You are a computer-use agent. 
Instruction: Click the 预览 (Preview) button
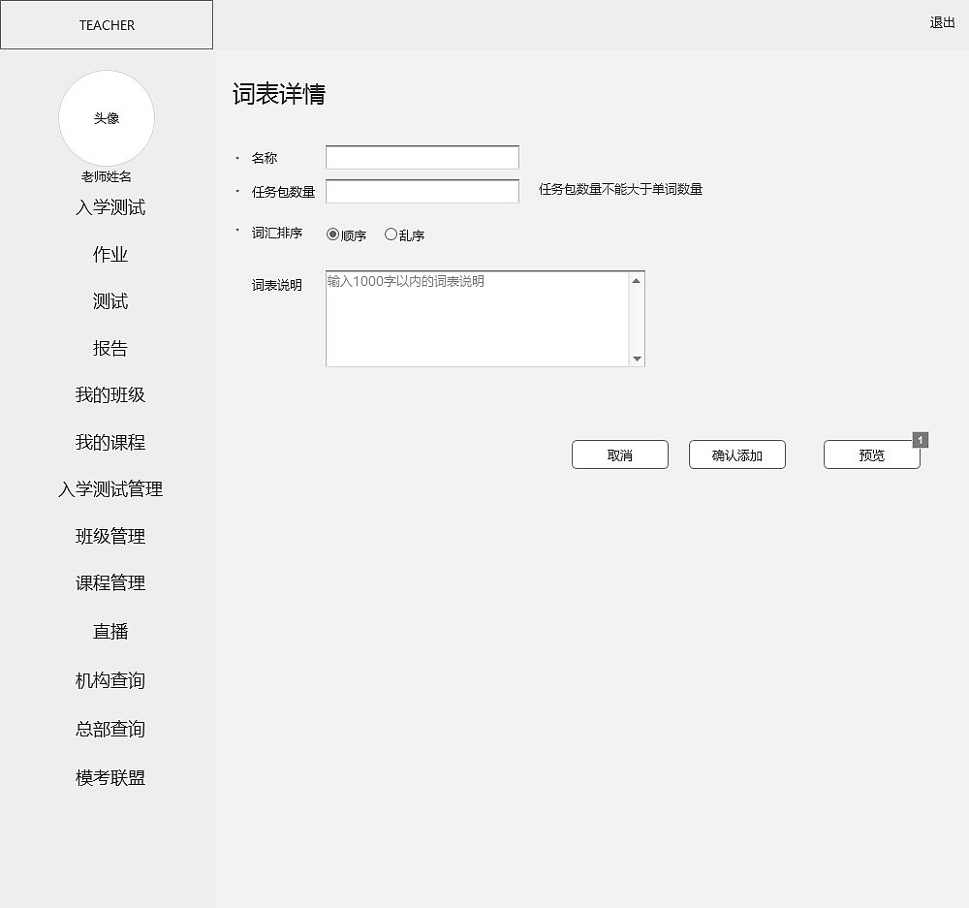pyautogui.click(x=871, y=454)
